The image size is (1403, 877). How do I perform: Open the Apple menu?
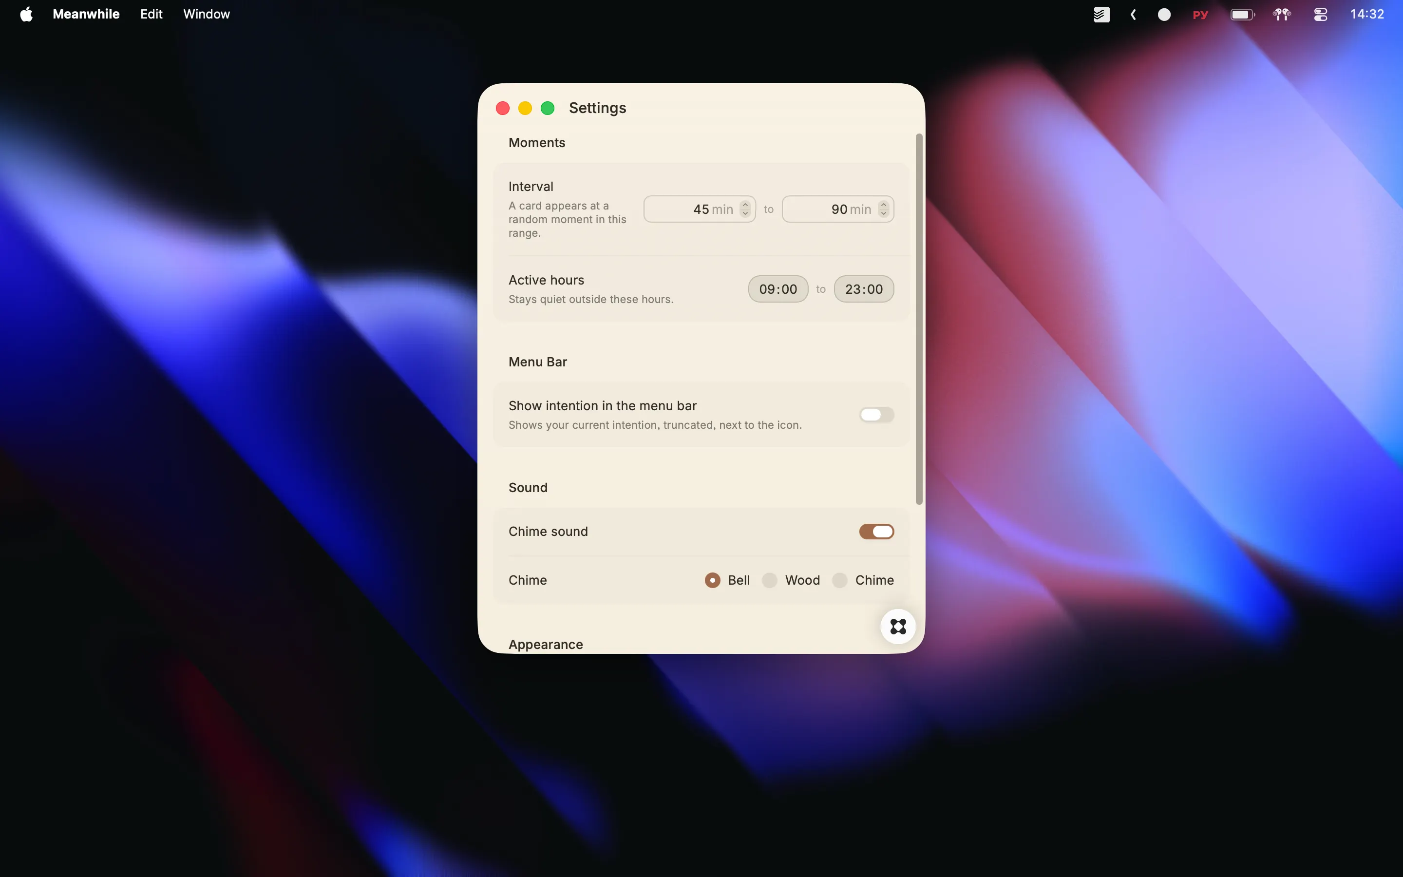click(x=26, y=14)
